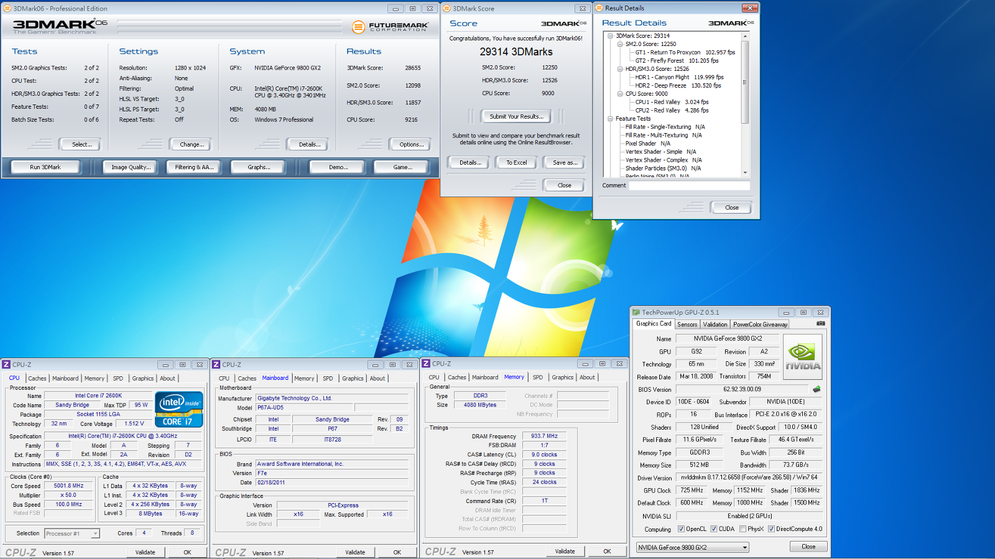Click the Result Details window title icon

(x=599, y=8)
